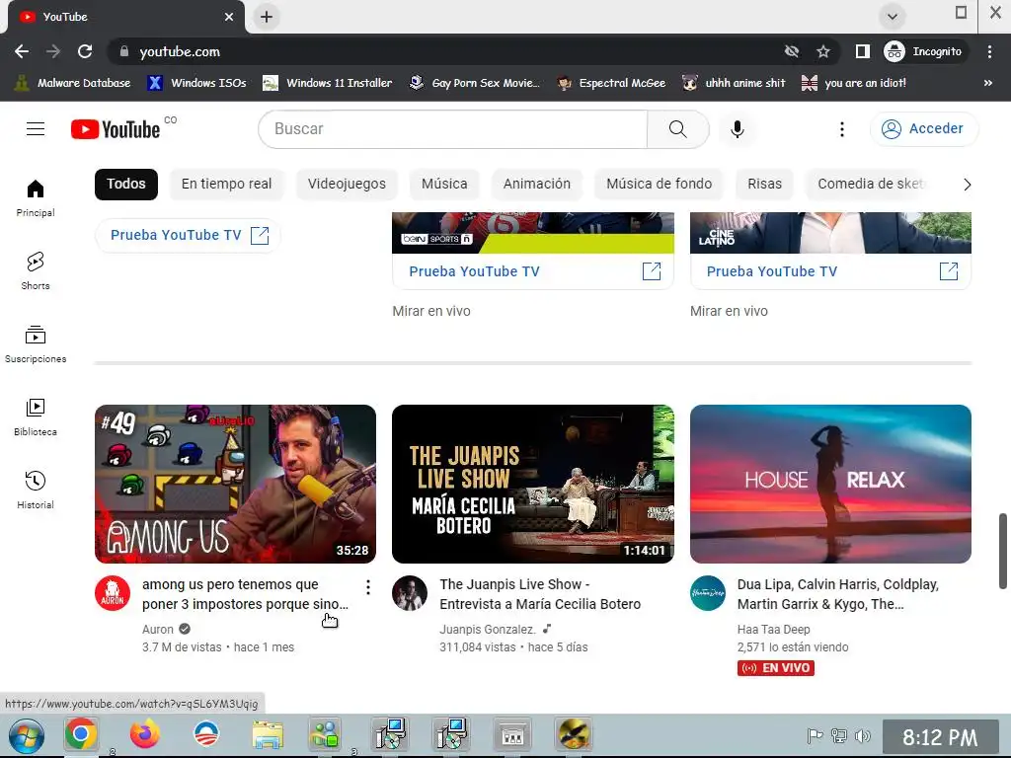Screen dimensions: 1011x758
Task: Go back in browser
Action: click(x=22, y=51)
